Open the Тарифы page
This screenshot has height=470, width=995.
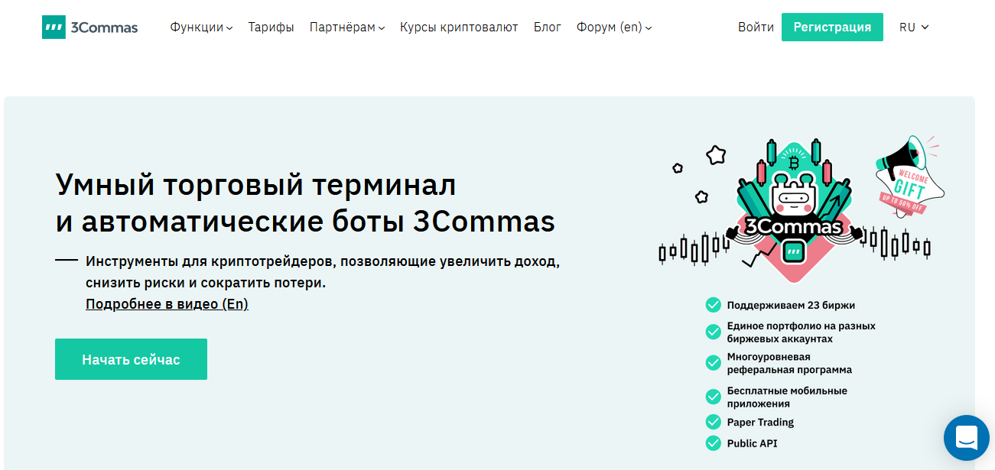click(271, 28)
